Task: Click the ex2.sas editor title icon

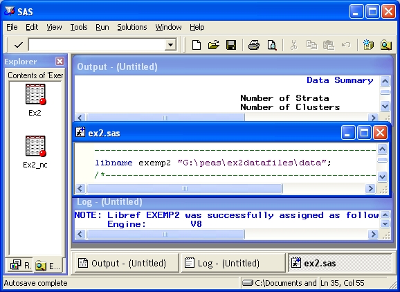Action: click(x=80, y=132)
